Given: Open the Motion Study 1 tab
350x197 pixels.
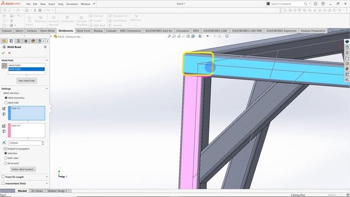Looking at the screenshot, I should [57, 191].
